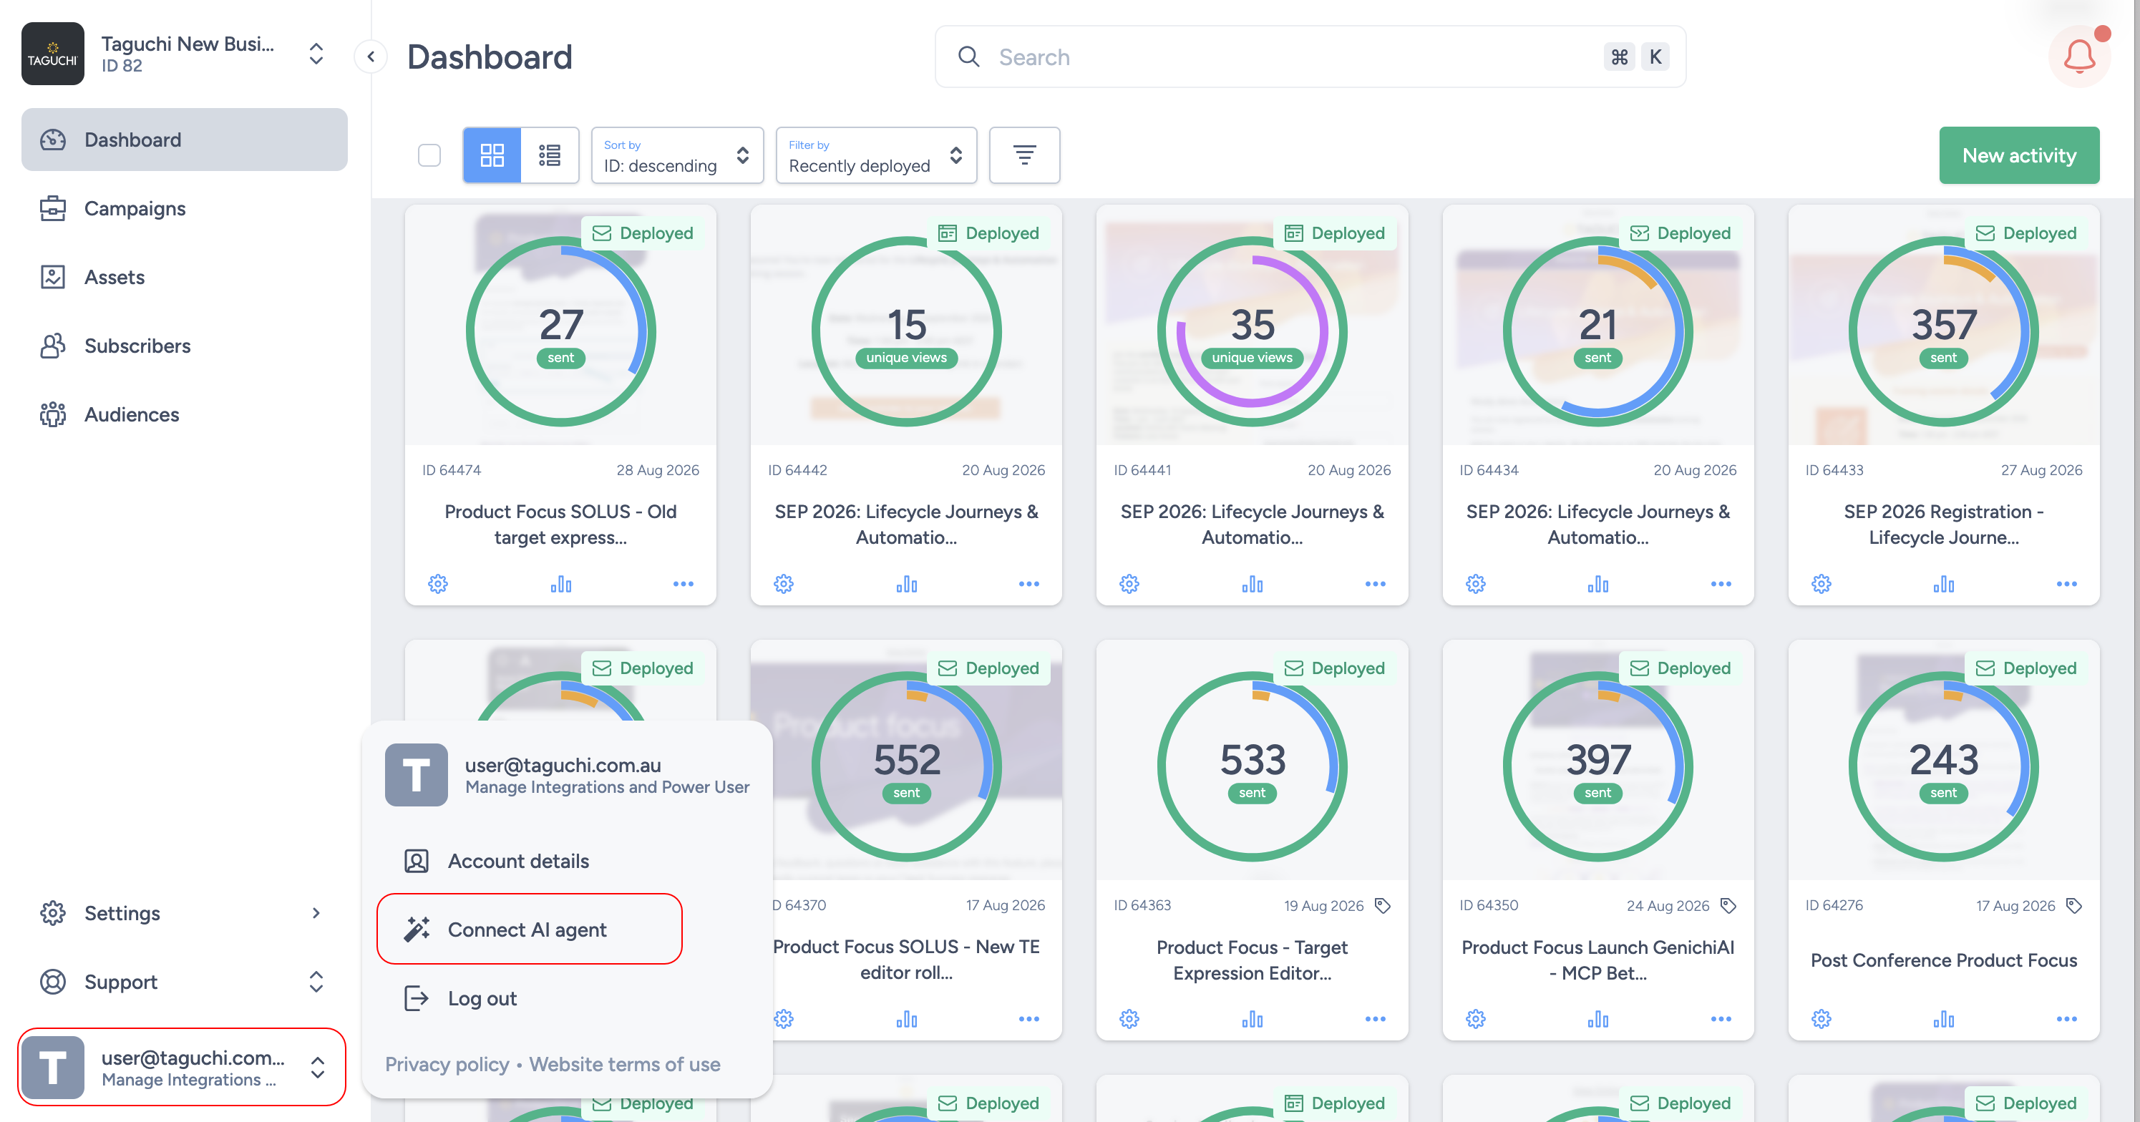Open settings gear for activity ID 64350
Image resolution: width=2140 pixels, height=1122 pixels.
[x=1475, y=1018]
